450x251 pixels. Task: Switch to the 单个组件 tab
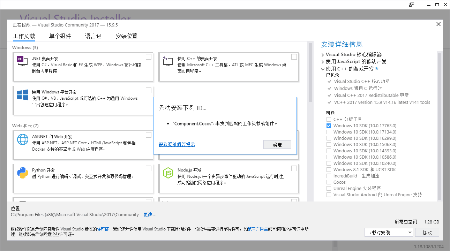[x=60, y=36]
